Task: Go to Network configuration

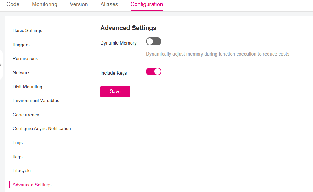Action: [x=21, y=73]
